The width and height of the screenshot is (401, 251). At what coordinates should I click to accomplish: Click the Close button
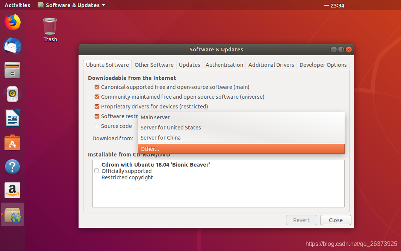(x=336, y=220)
